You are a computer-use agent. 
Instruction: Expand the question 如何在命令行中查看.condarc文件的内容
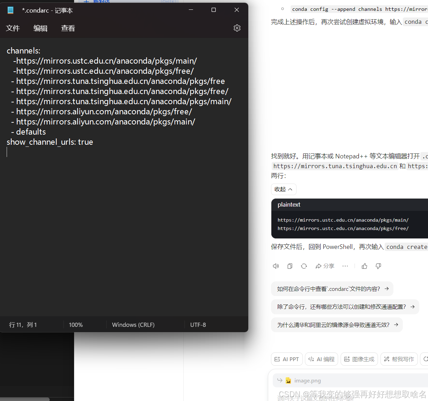point(331,289)
